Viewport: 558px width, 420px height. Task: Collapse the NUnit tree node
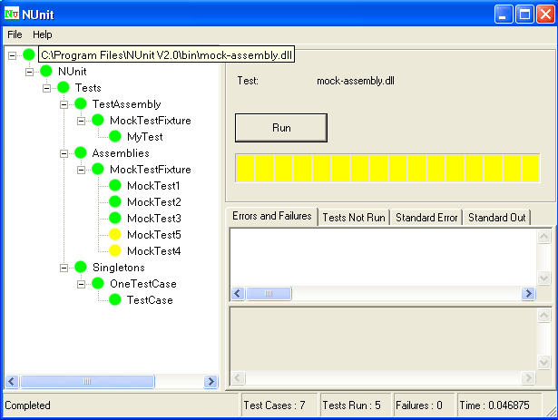coord(30,72)
